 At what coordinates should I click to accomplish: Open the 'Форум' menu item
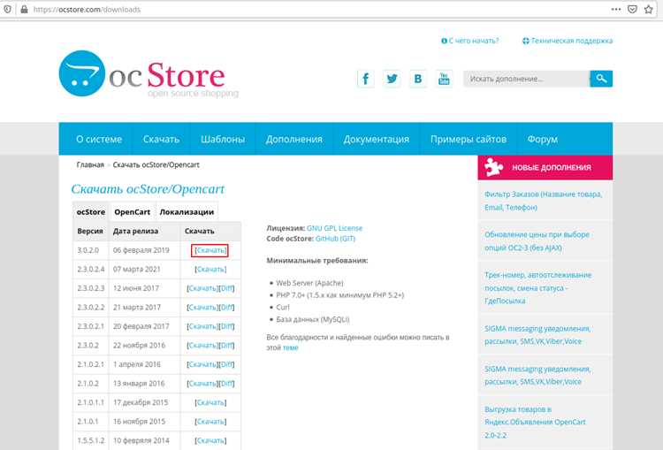pyautogui.click(x=543, y=139)
